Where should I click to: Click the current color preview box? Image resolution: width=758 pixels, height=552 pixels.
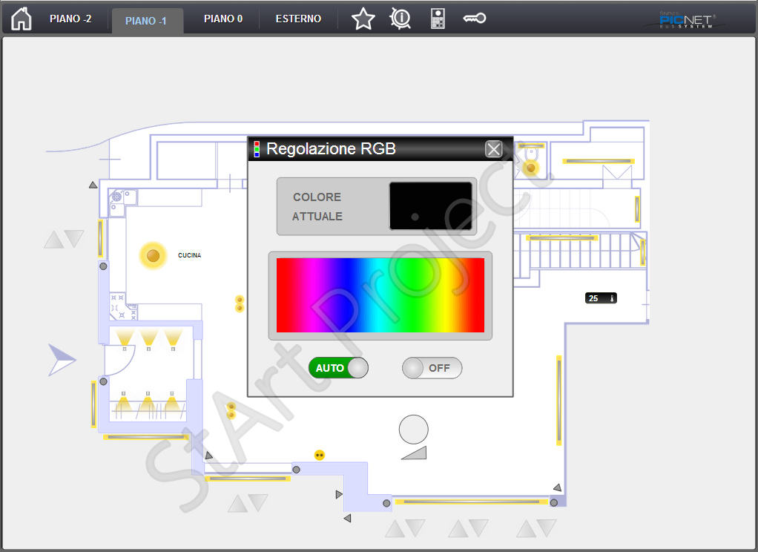(430, 206)
